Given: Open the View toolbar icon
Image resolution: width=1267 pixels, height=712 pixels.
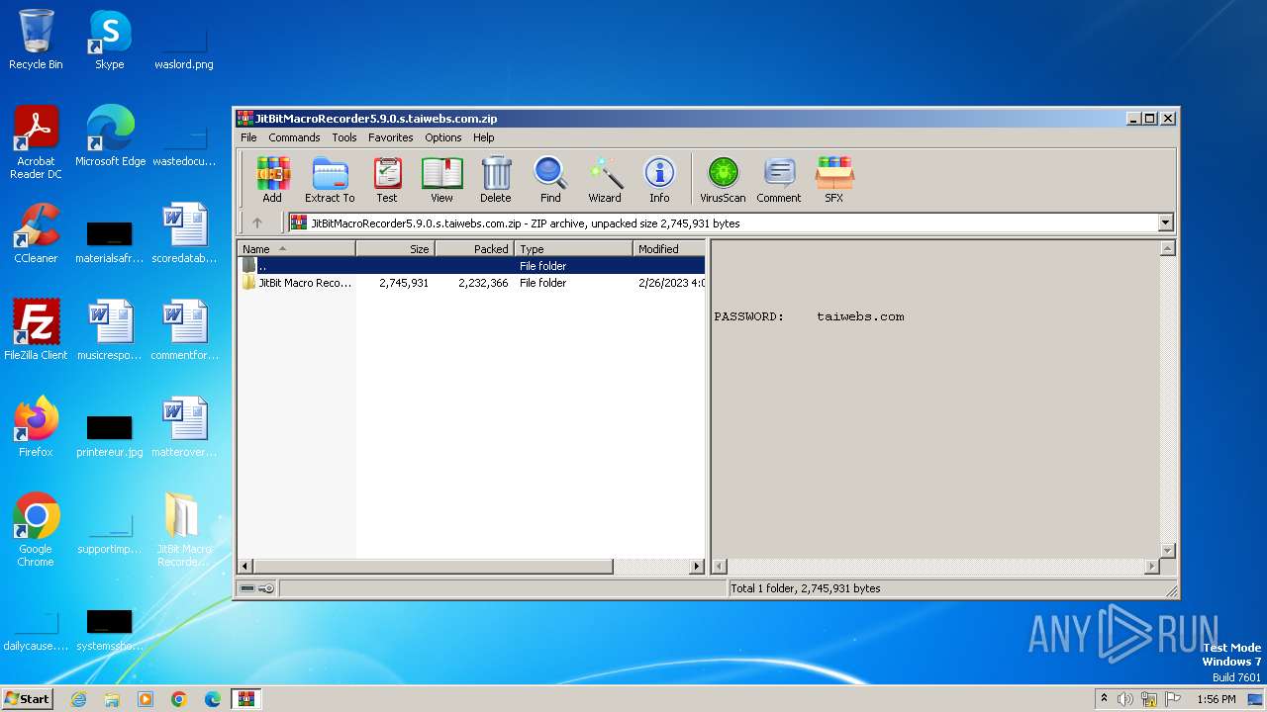Looking at the screenshot, I should tap(441, 179).
